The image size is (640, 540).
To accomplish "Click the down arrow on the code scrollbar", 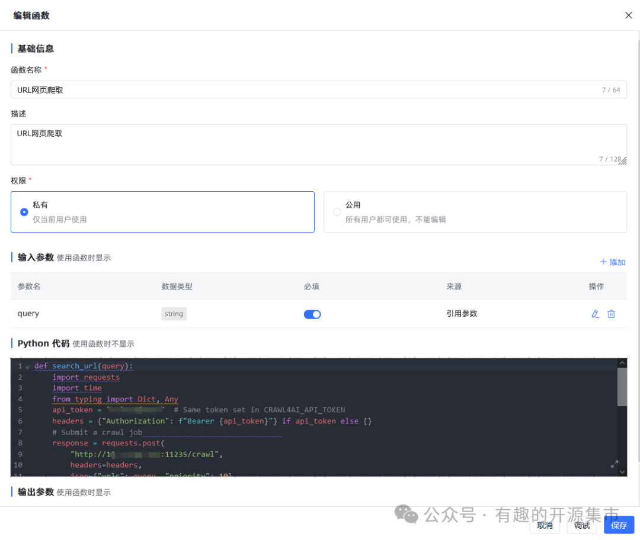I will 622,471.
